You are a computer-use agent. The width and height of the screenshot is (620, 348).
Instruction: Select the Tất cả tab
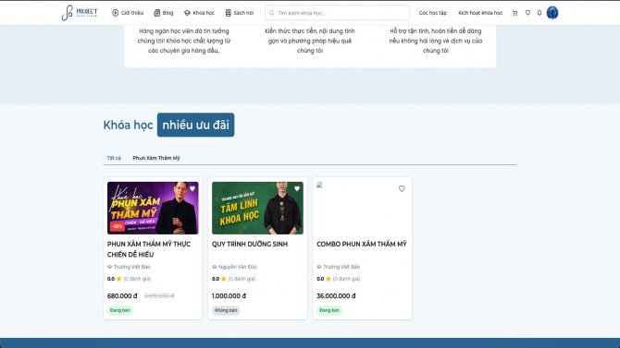(x=114, y=158)
